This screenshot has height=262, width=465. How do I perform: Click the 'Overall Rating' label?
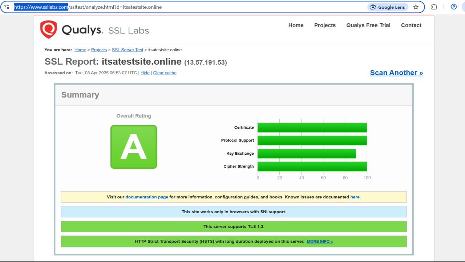tap(134, 116)
